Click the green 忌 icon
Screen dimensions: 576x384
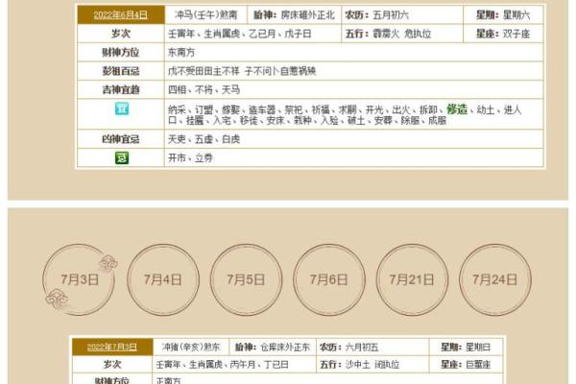(121, 156)
